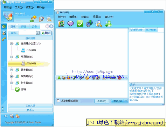Select the 财务部(0/1) department row

point(24,83)
